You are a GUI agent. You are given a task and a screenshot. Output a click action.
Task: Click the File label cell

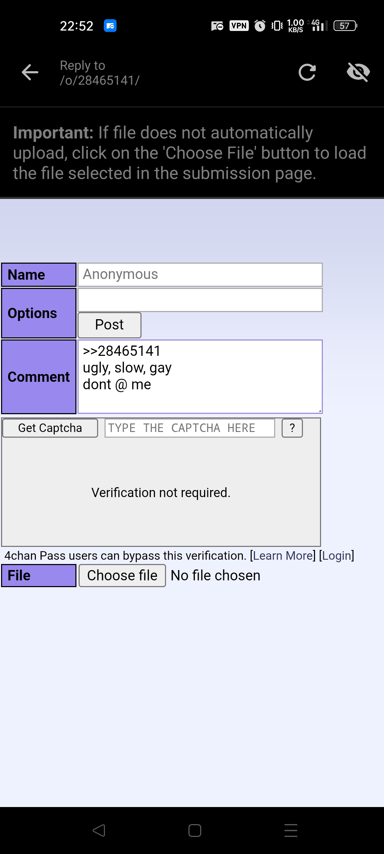coord(39,575)
